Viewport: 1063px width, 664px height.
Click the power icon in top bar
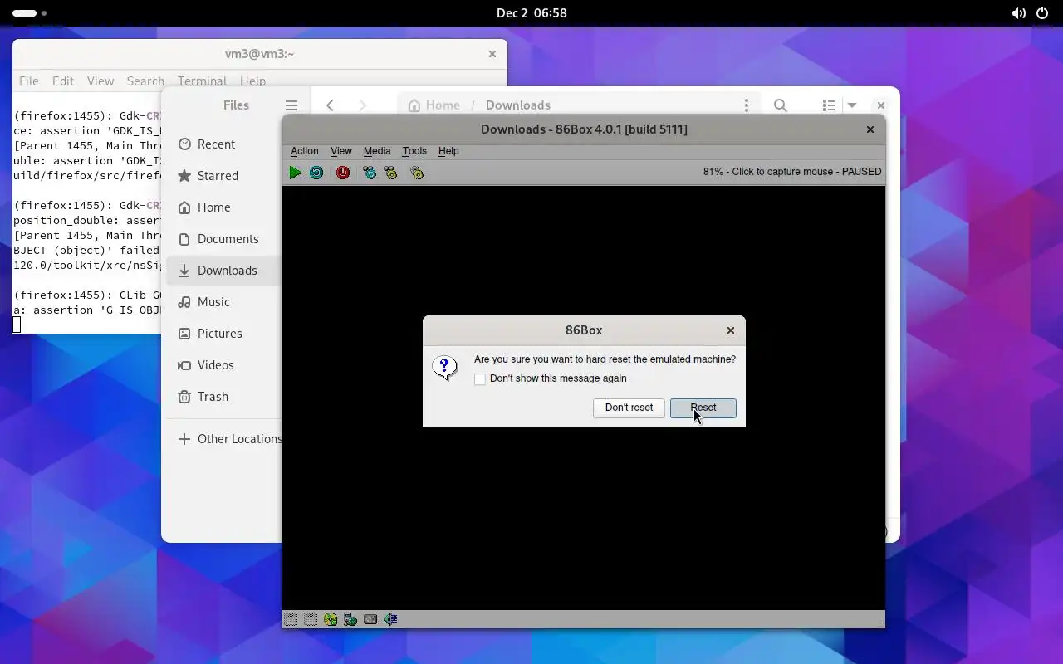click(1042, 13)
